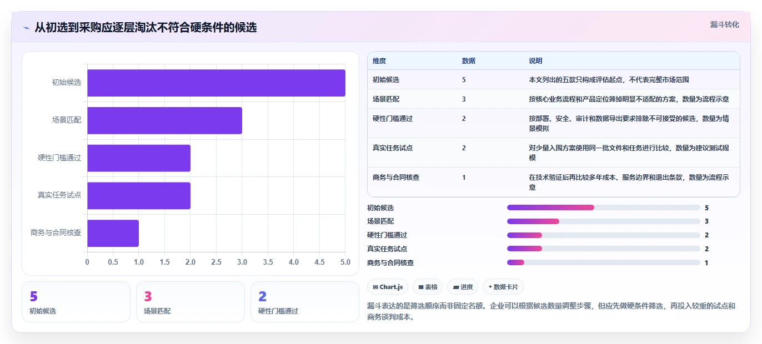Select the 表格 chip
The width and height of the screenshot is (762, 344).
[x=428, y=287]
